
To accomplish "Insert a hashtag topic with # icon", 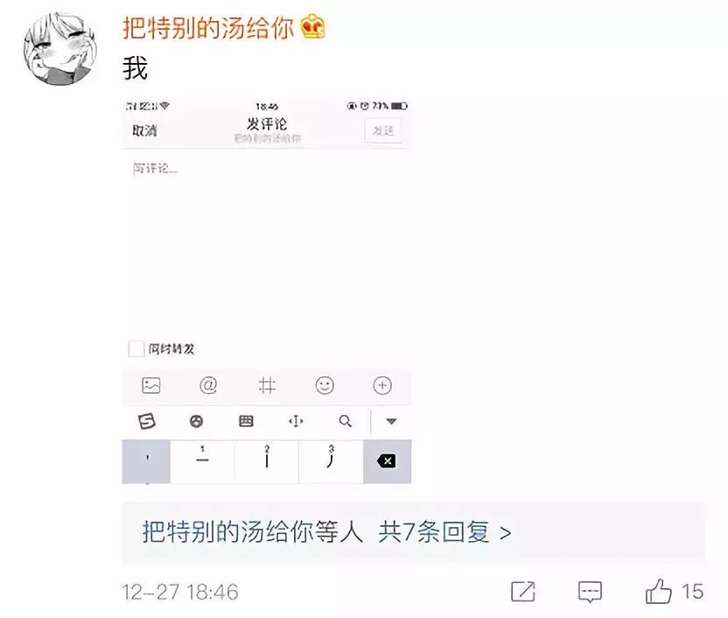I will 267,385.
